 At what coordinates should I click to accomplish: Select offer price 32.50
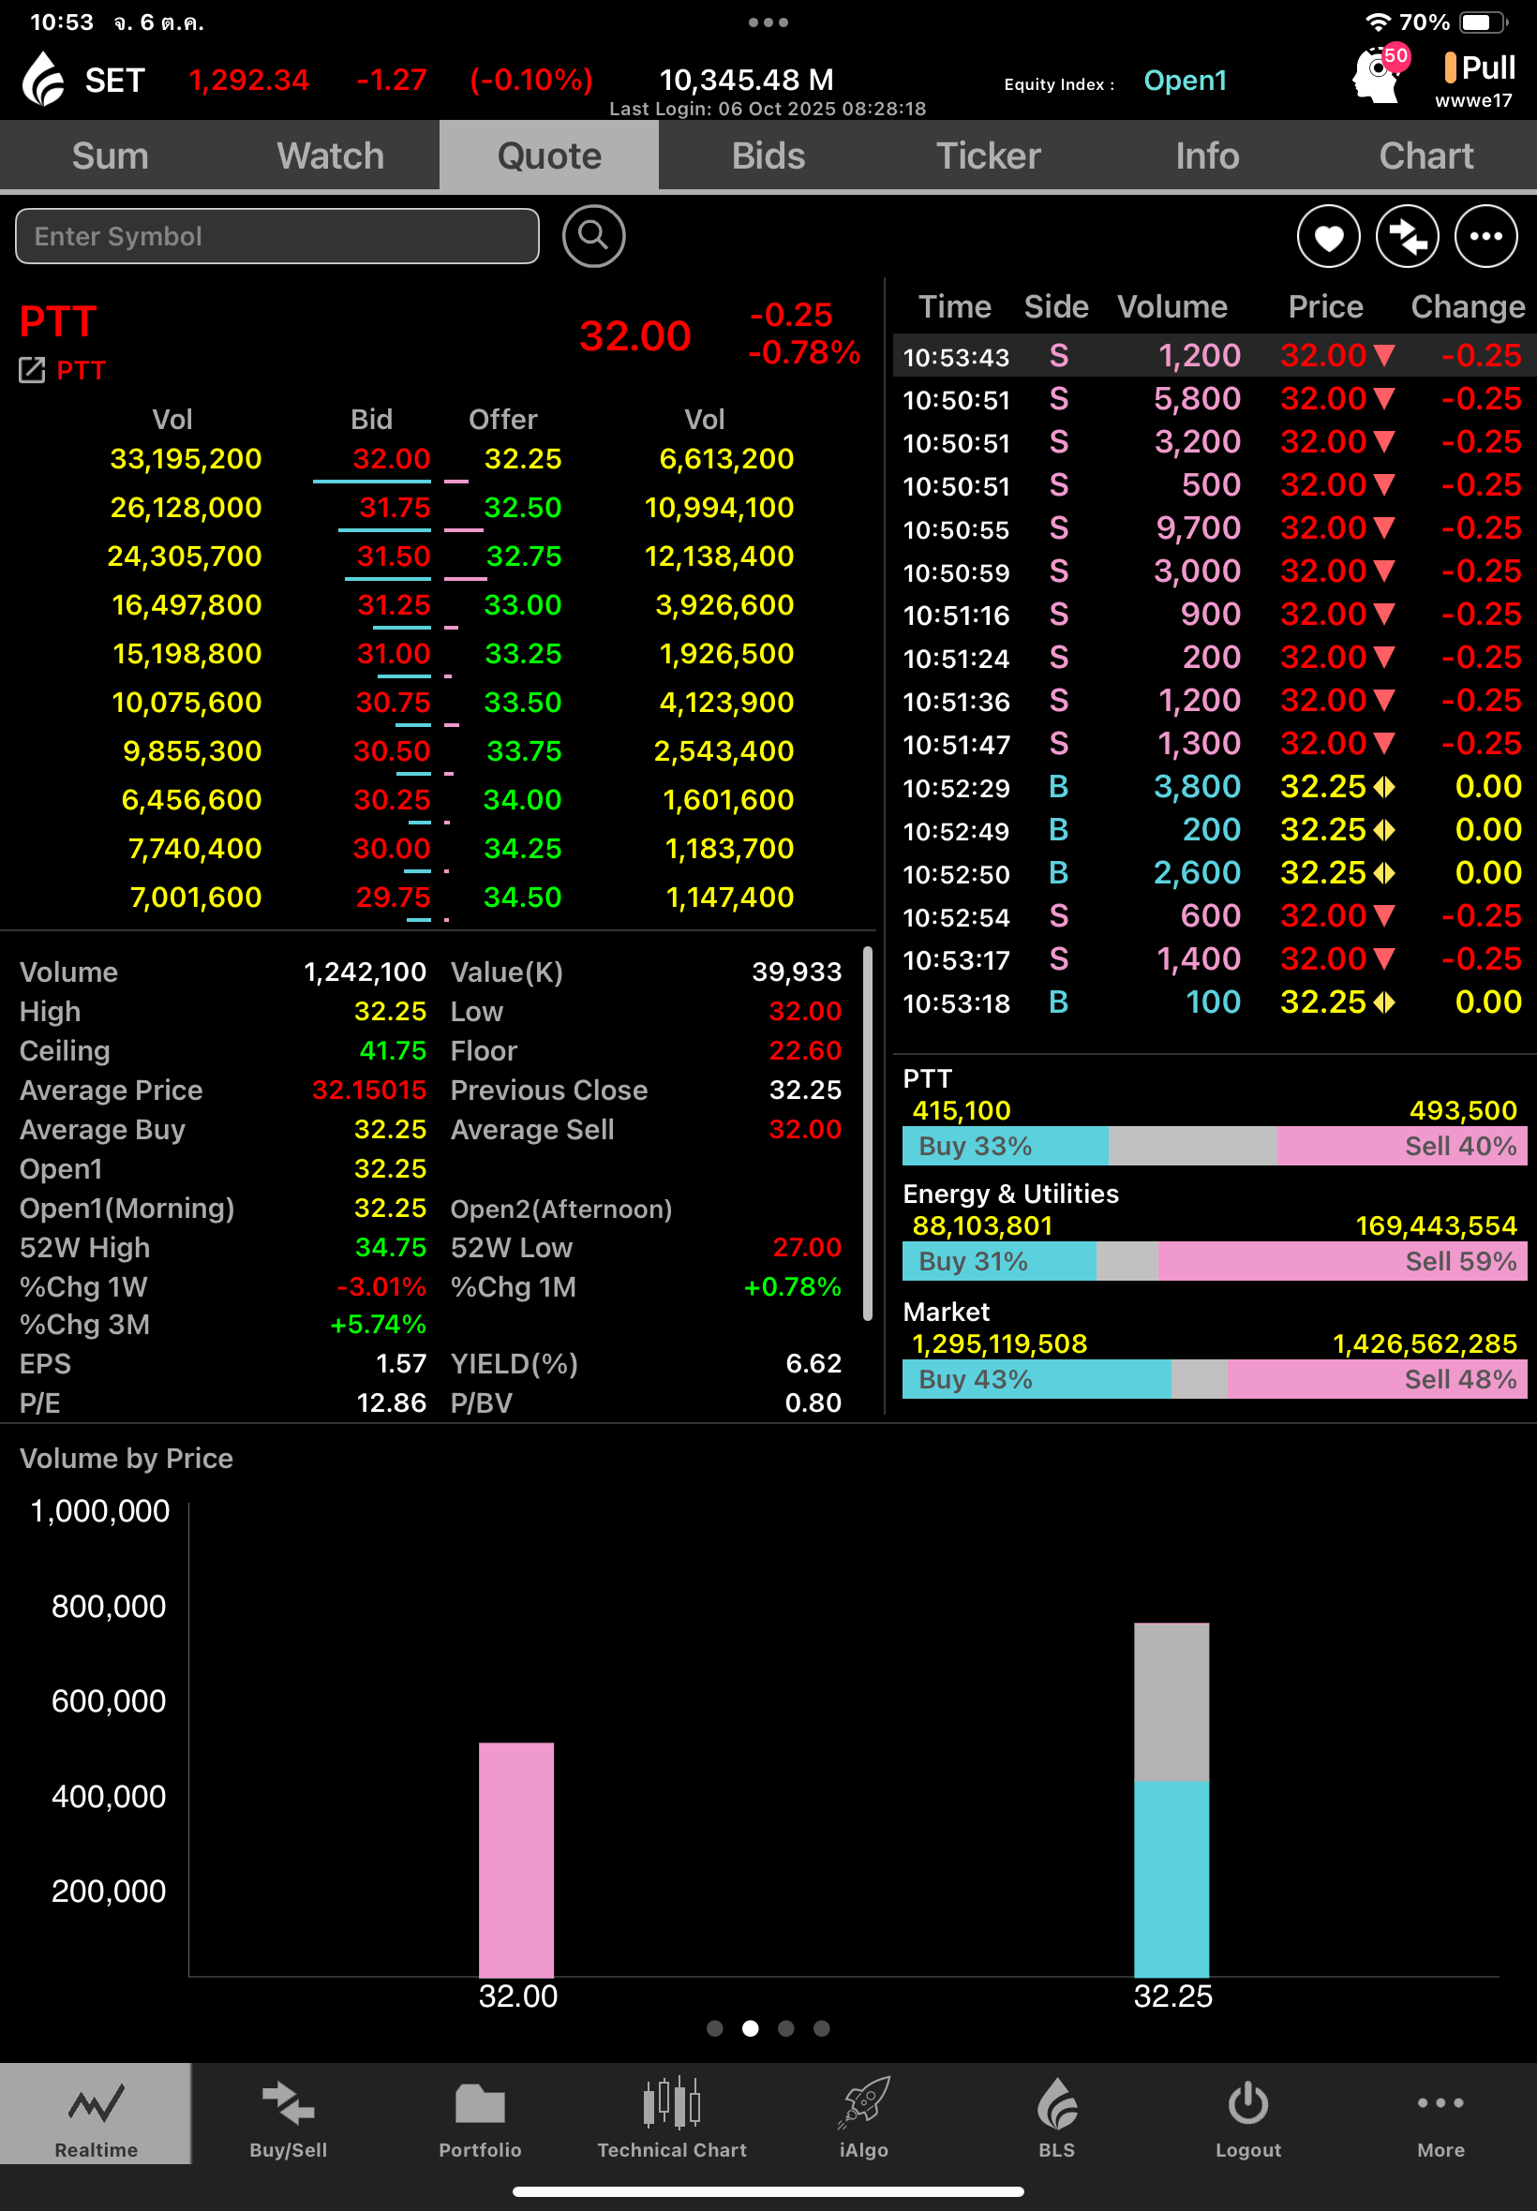[x=522, y=507]
